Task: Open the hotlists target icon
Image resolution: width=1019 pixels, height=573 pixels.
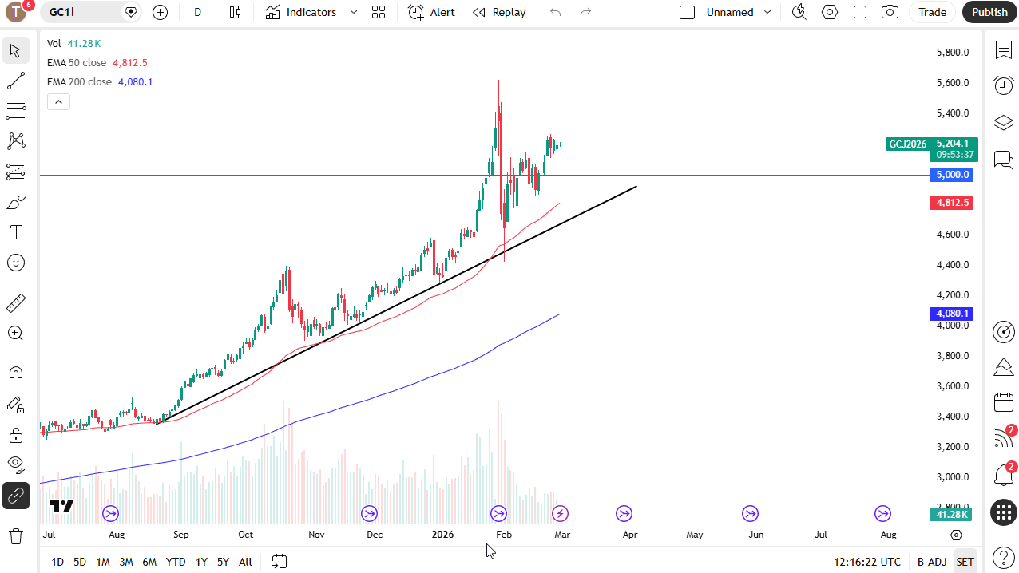Action: pos(1003,331)
